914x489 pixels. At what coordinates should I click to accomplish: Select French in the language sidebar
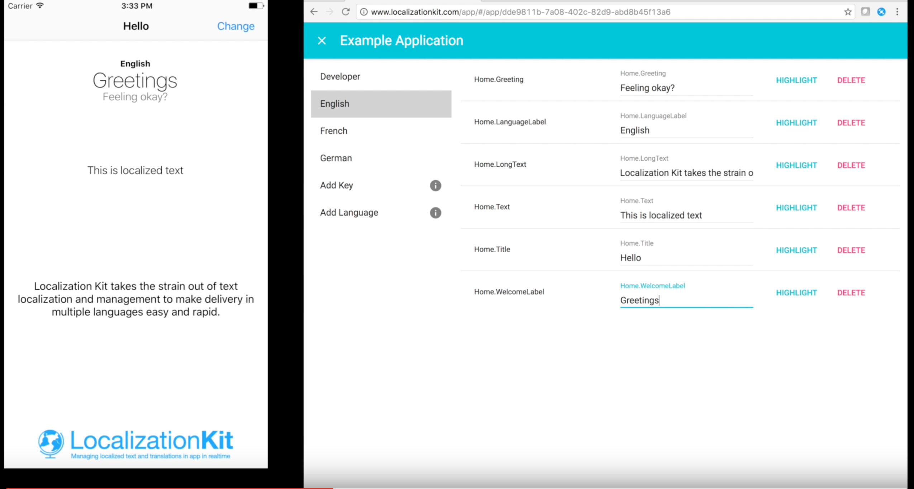334,131
